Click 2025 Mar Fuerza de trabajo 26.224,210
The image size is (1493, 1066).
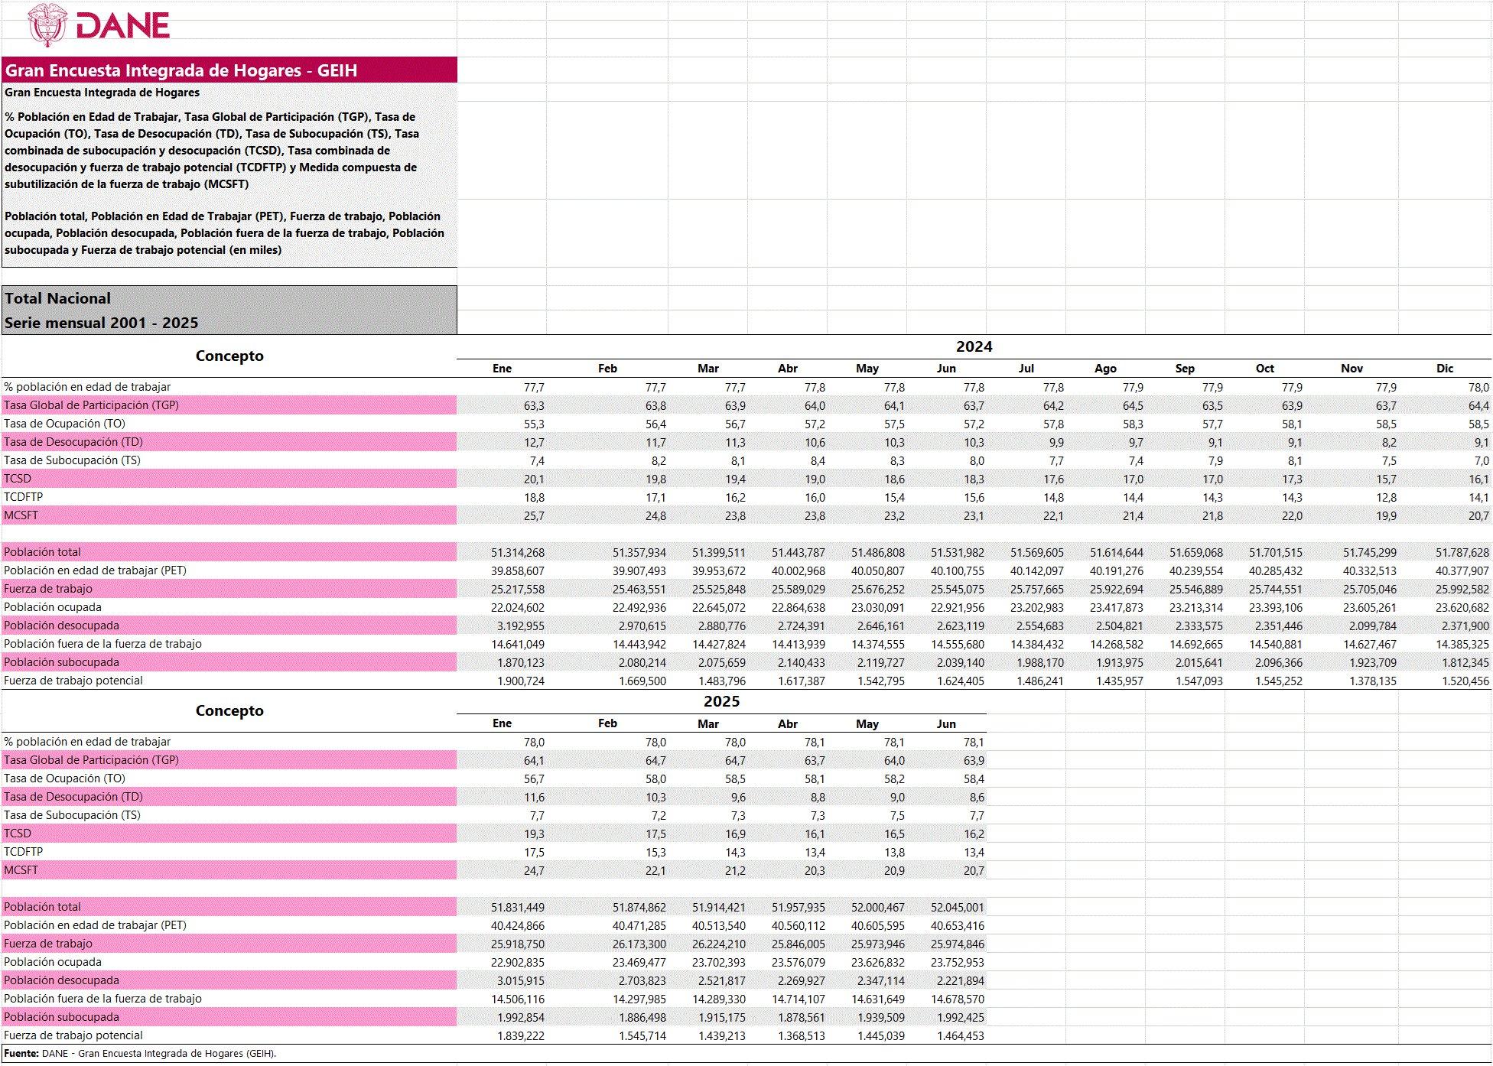718,944
